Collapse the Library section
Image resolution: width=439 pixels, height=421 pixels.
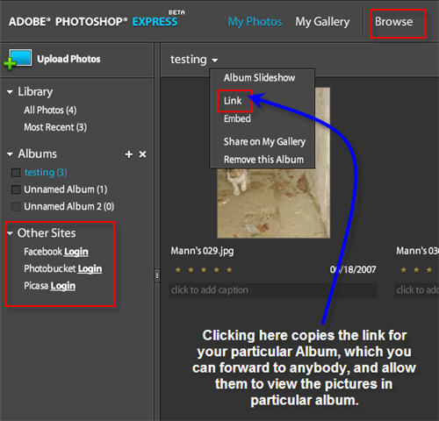click(x=10, y=92)
